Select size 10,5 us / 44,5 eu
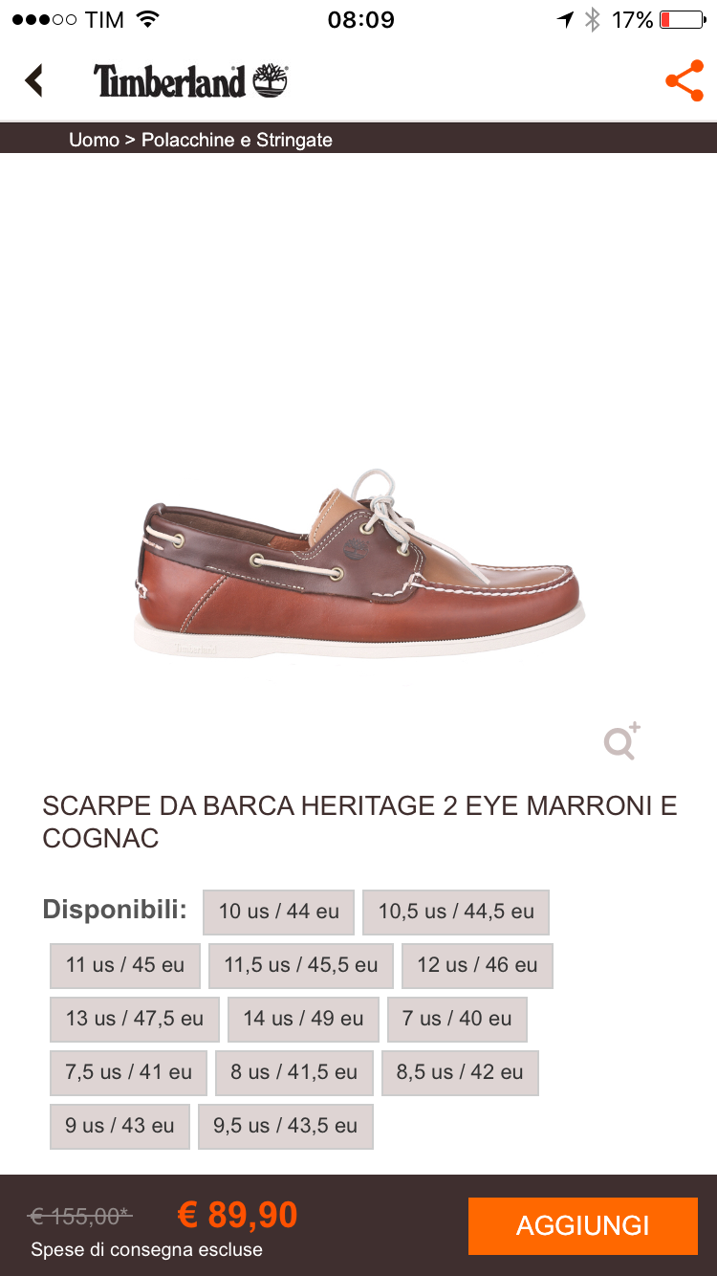 click(x=456, y=912)
